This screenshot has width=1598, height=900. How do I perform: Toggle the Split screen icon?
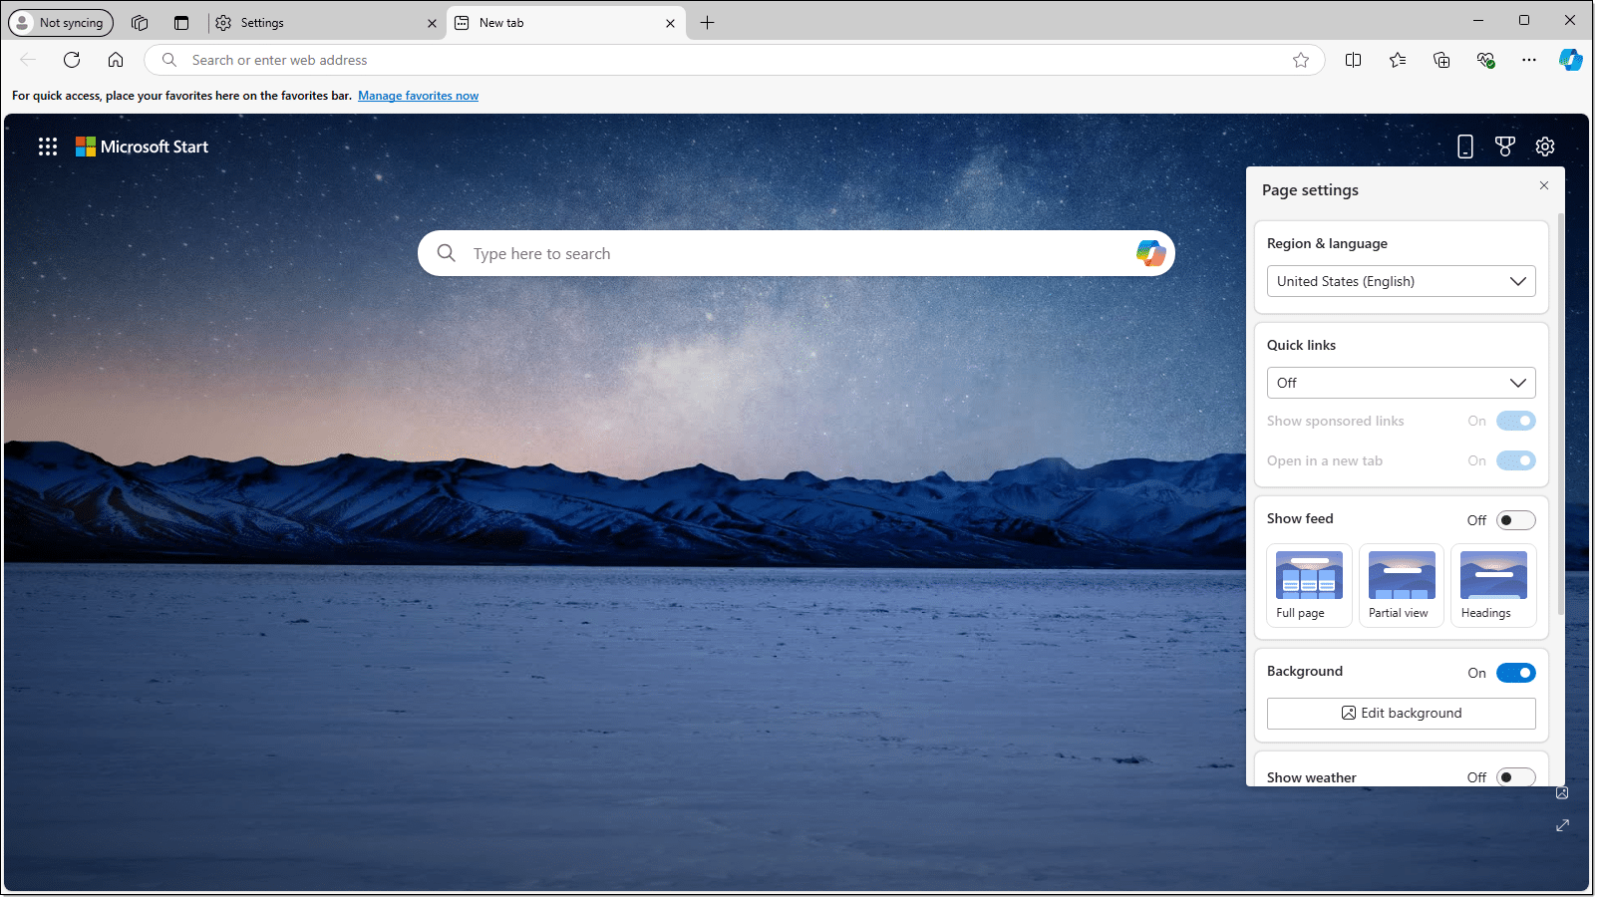click(1353, 60)
